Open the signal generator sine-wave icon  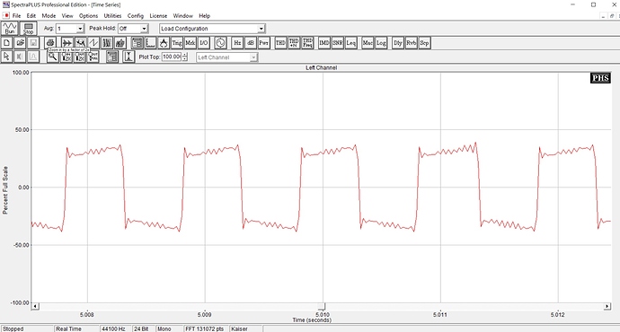click(220, 43)
